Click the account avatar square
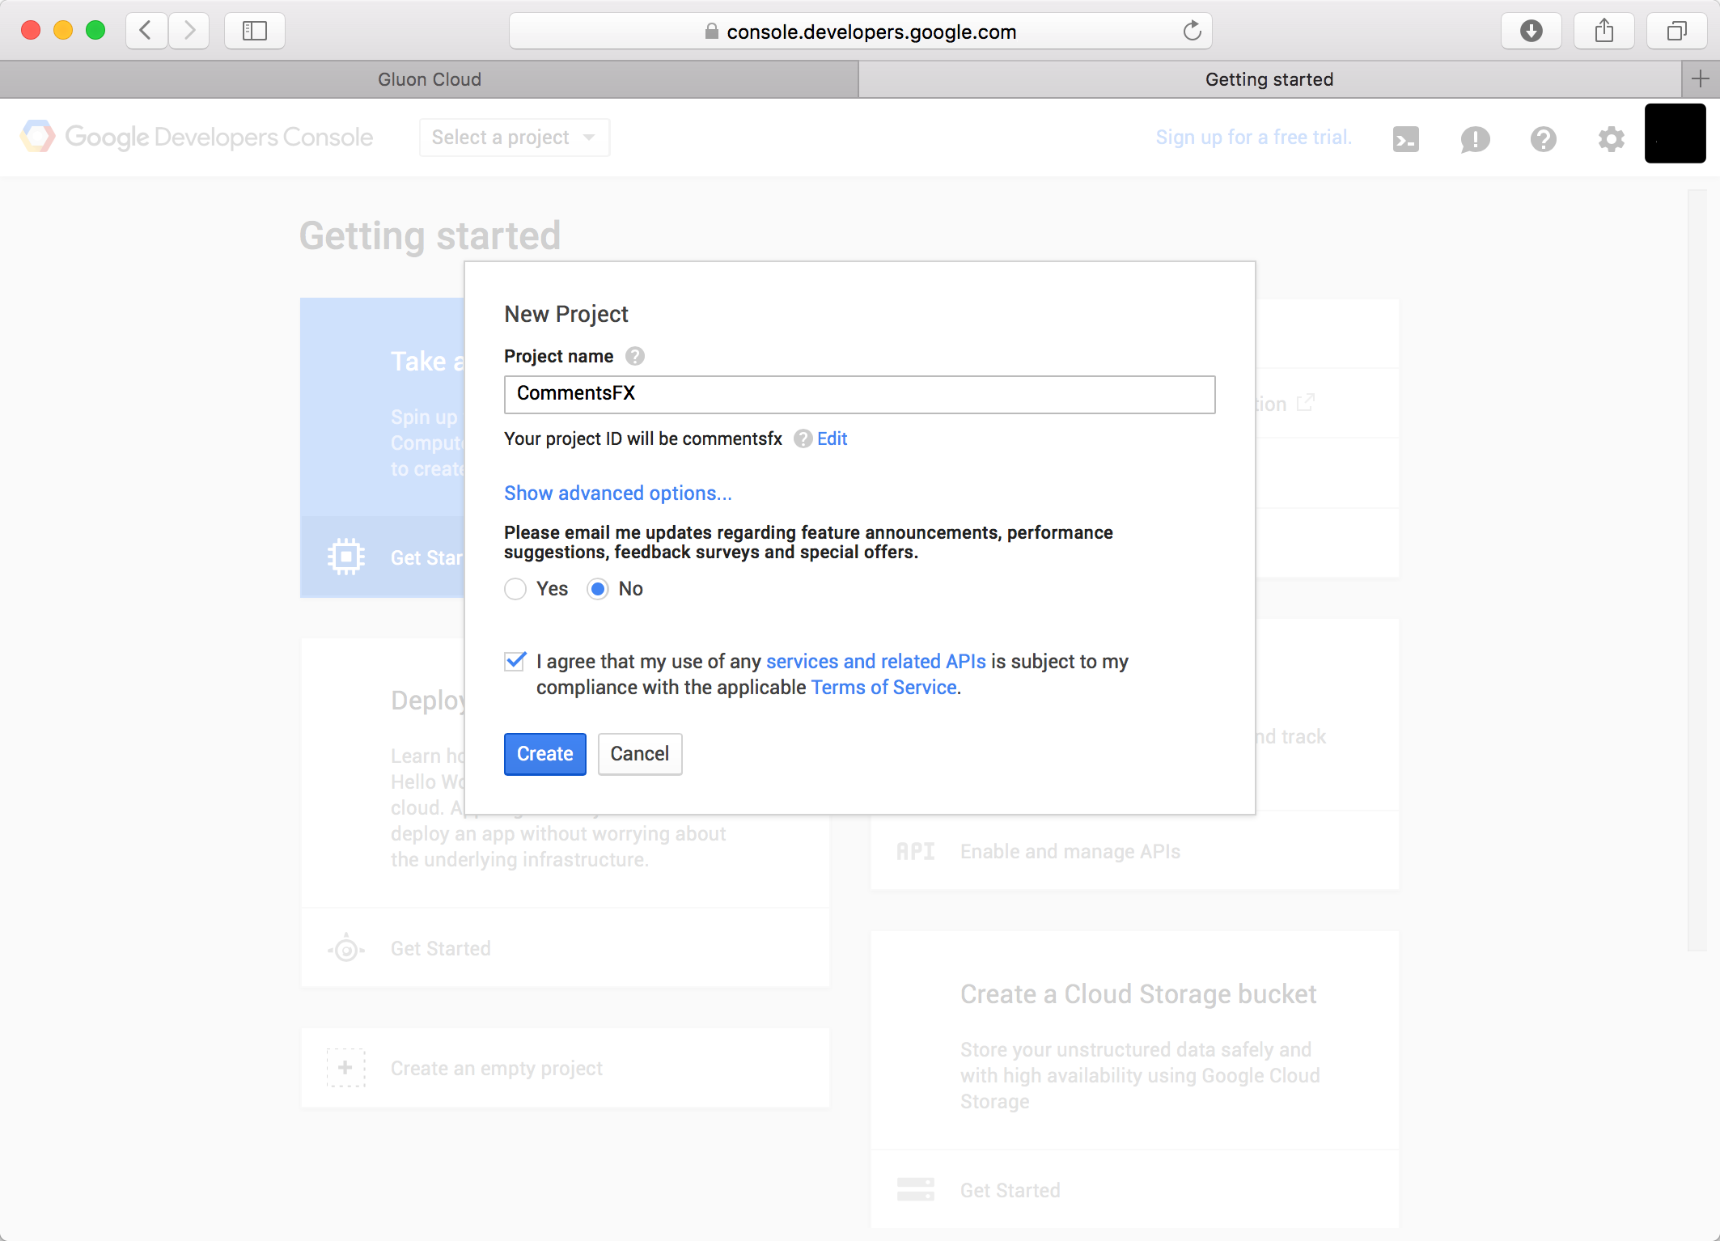The width and height of the screenshot is (1720, 1241). point(1675,133)
